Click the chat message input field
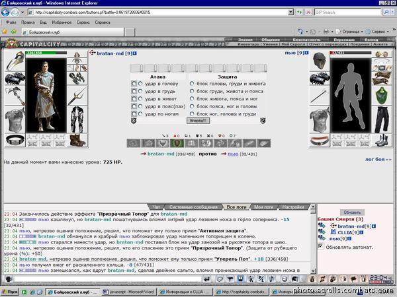Image resolution: width=397 pixels, height=297 pixels. coord(107,279)
